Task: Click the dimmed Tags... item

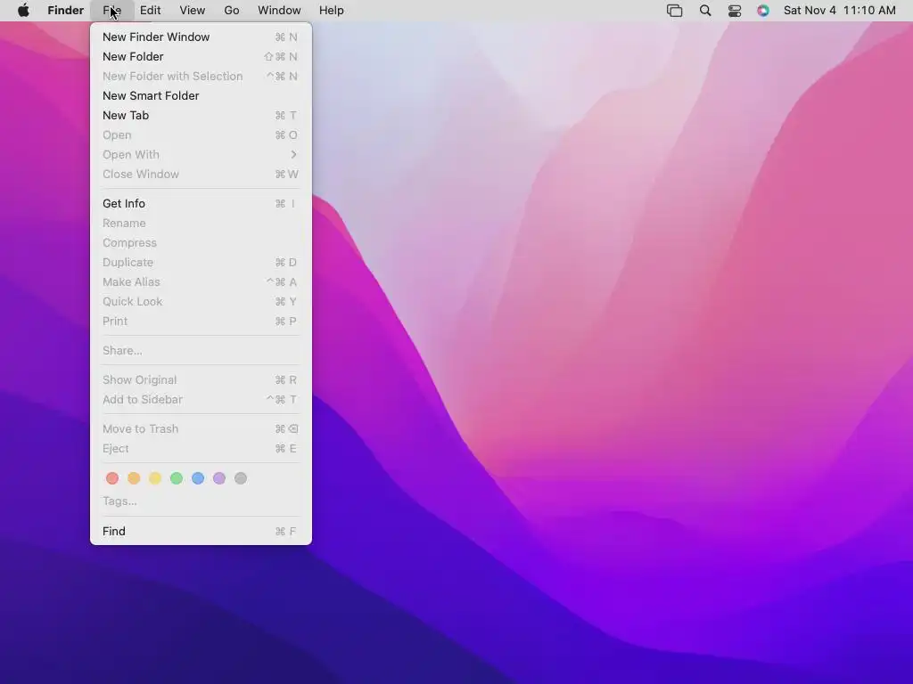Action: 201,501
